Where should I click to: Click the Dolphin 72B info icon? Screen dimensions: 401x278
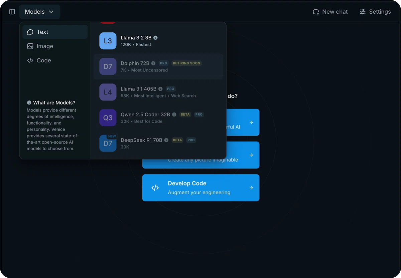click(153, 63)
